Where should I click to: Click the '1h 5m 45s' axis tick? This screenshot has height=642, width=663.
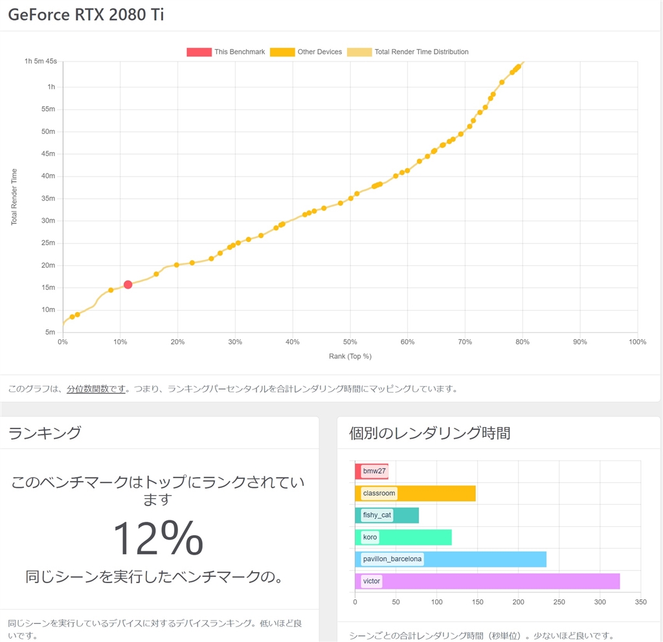[41, 61]
